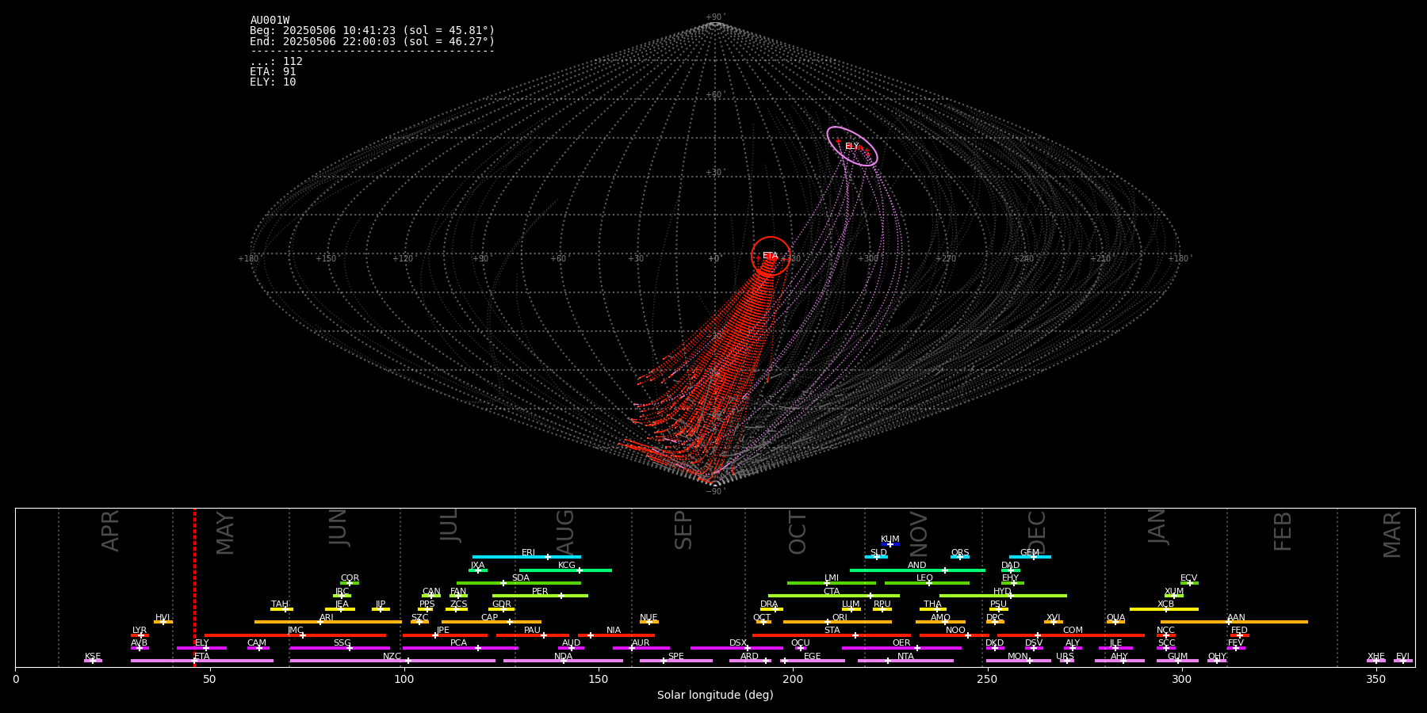Select the ORI shower bar
This screenshot has width=1427, height=713.
point(837,622)
